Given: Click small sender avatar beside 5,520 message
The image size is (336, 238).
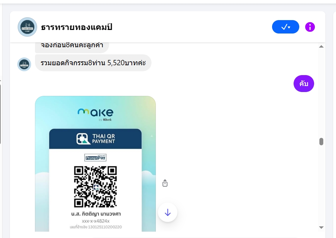Looking at the screenshot, I should pos(24,64).
